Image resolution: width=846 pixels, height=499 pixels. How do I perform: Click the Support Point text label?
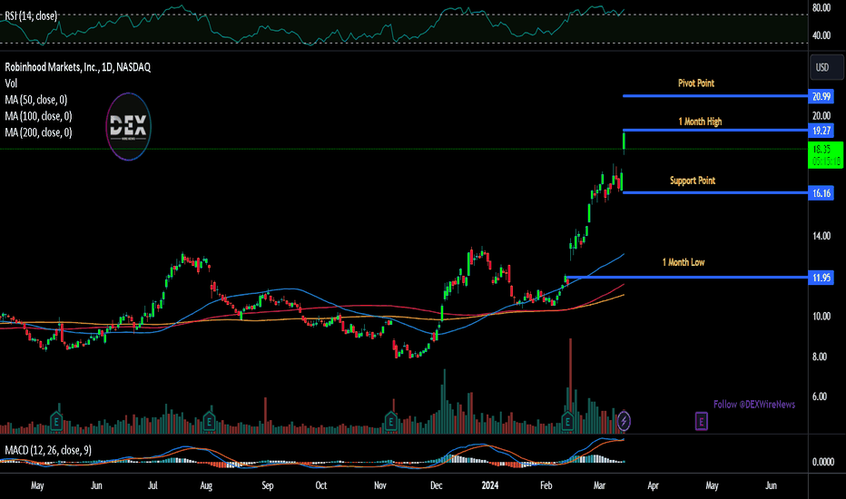click(693, 181)
